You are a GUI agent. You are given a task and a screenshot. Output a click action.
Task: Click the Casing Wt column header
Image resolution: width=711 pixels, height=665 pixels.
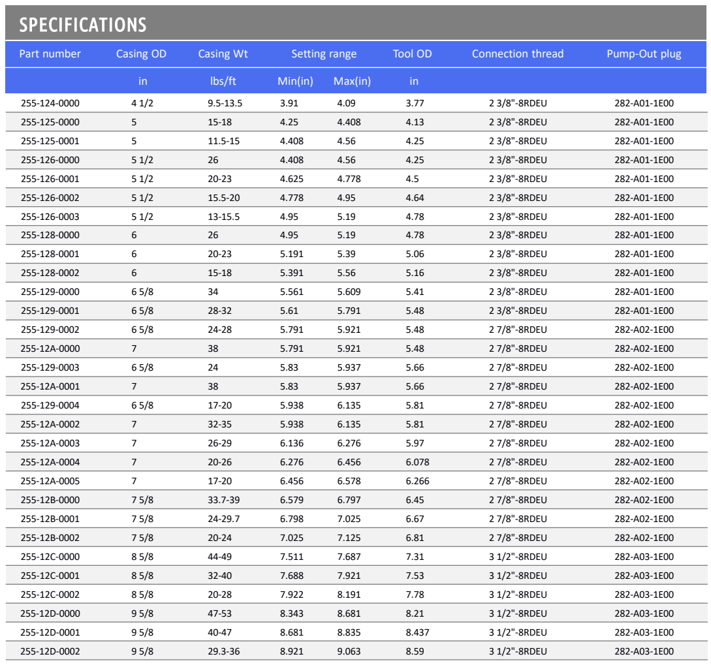[x=223, y=54]
